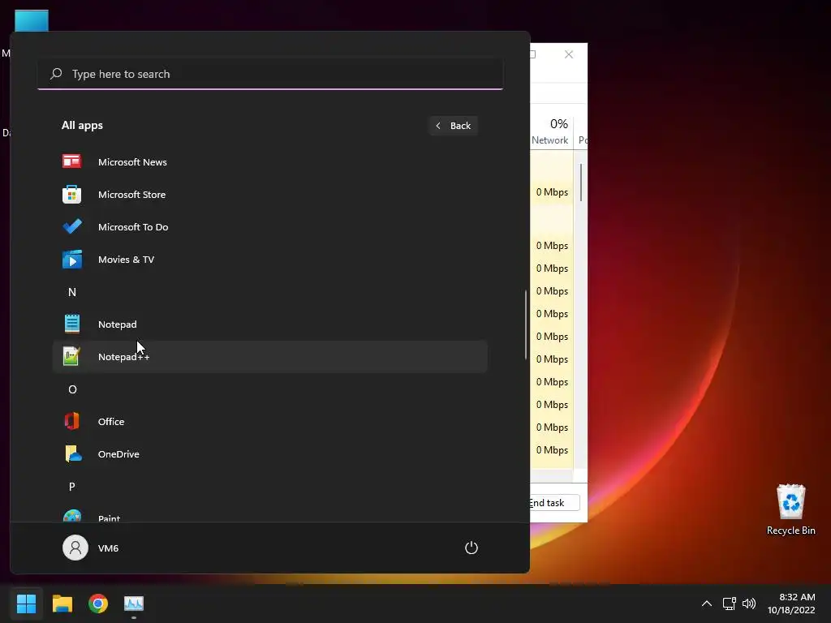Click the Task Manager vertical scrollbar
Viewport: 831px width, 623px height.
[581, 183]
